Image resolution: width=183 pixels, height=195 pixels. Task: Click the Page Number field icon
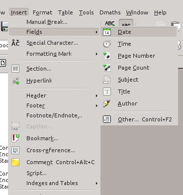tap(107, 56)
